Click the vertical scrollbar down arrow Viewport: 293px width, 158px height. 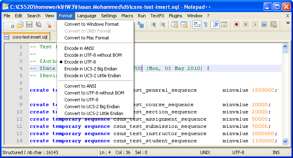(285, 141)
